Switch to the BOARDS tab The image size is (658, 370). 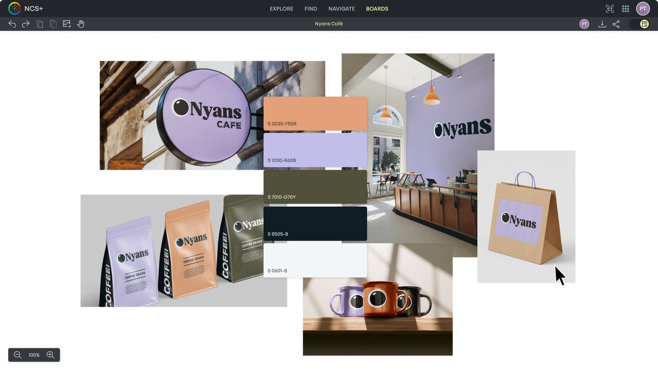[377, 8]
